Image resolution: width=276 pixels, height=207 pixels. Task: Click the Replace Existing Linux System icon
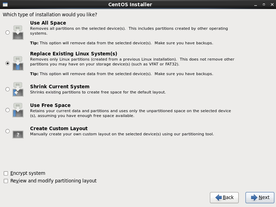click(x=18, y=63)
